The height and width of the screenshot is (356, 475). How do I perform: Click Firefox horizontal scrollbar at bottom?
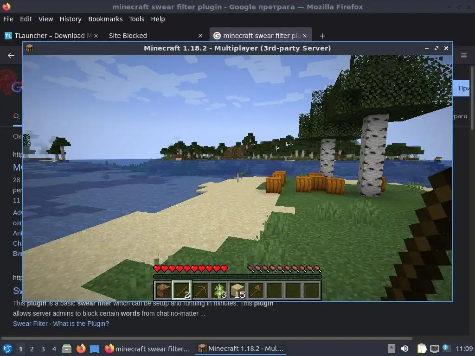[206, 338]
